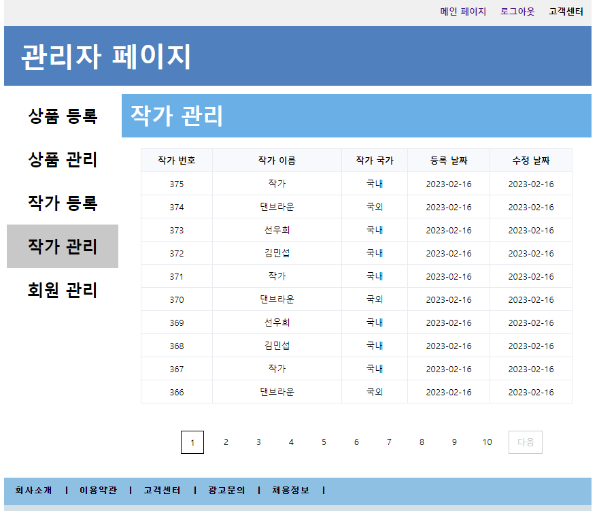Click 댄브라운 in row 374
599x511 pixels.
[277, 207]
